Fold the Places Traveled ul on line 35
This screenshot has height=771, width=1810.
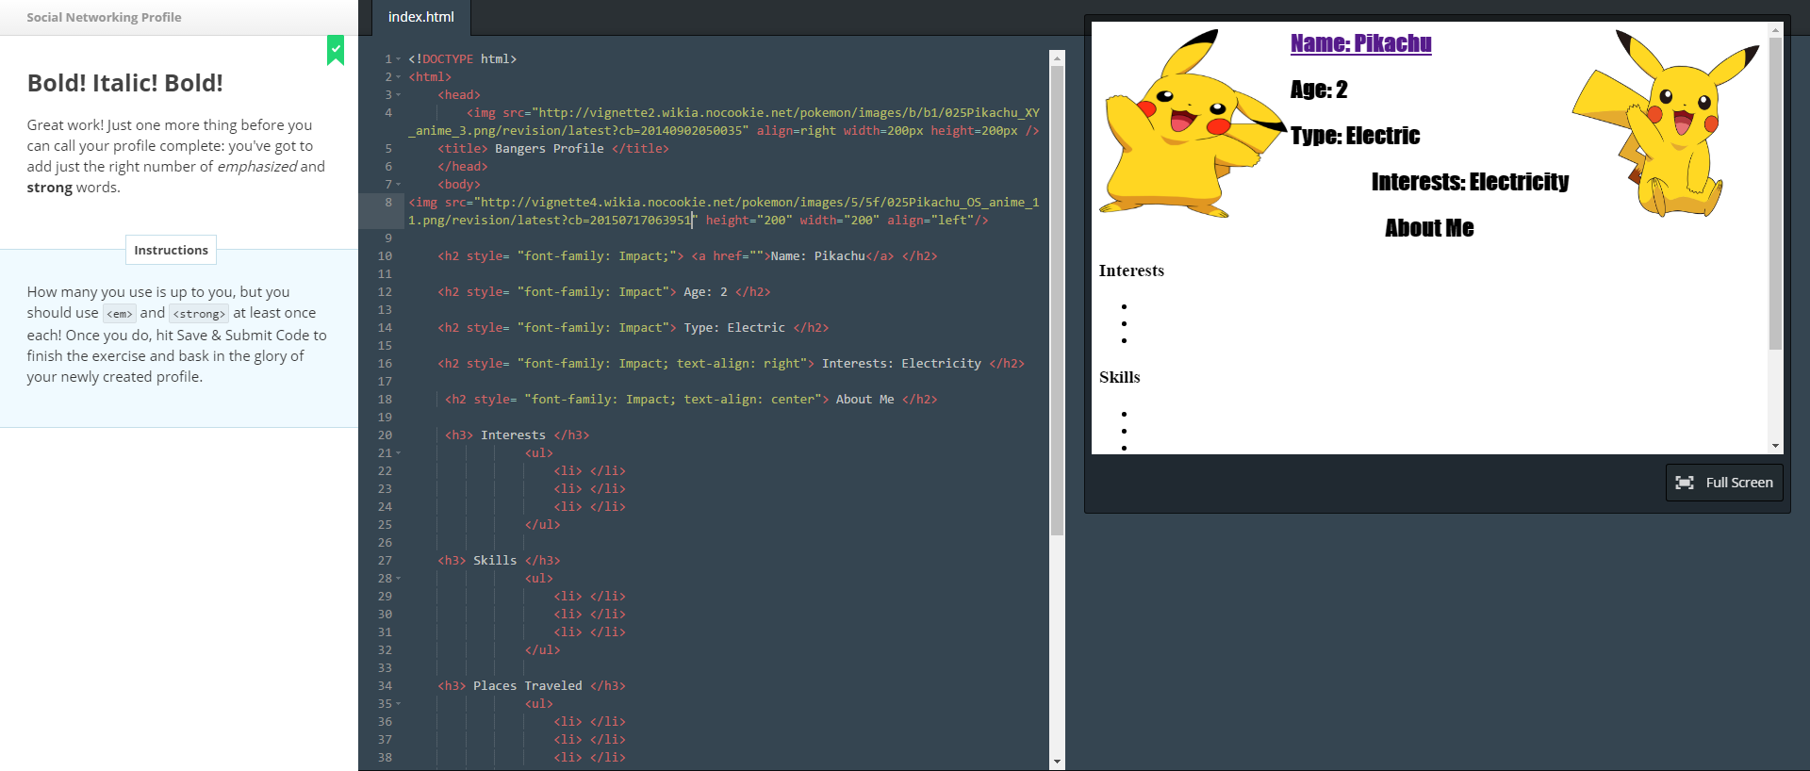coord(399,704)
